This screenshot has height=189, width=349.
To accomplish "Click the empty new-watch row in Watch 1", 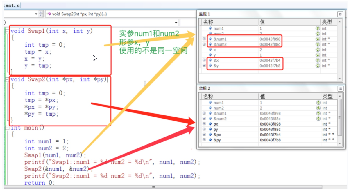I will coord(269,71).
